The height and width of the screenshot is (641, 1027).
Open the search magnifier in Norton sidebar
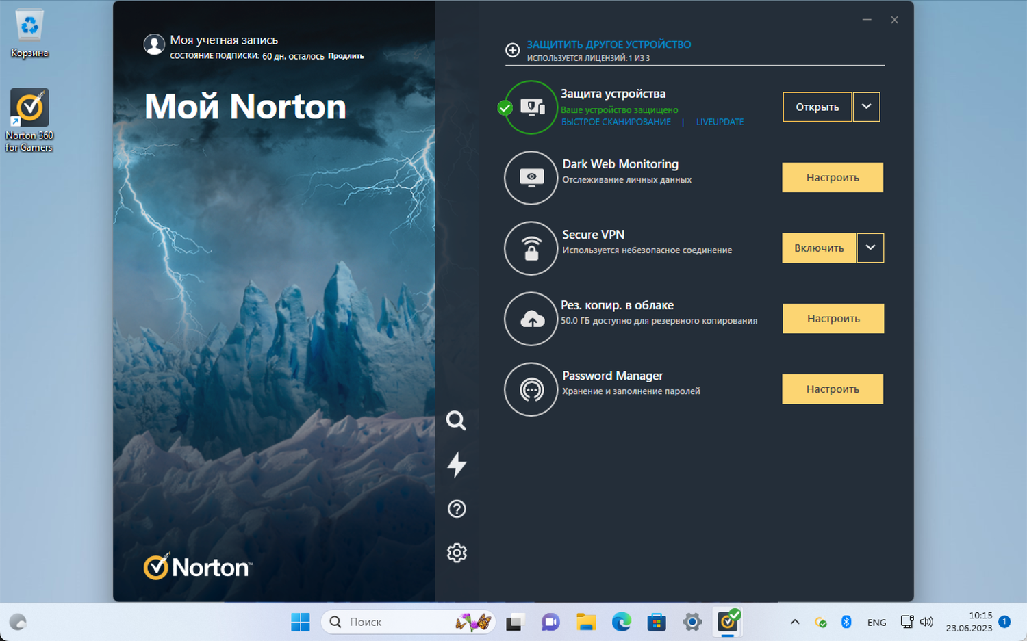click(x=456, y=420)
